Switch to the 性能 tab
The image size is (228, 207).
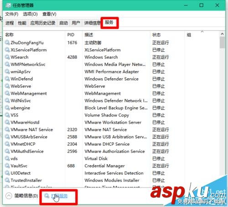click(x=22, y=23)
